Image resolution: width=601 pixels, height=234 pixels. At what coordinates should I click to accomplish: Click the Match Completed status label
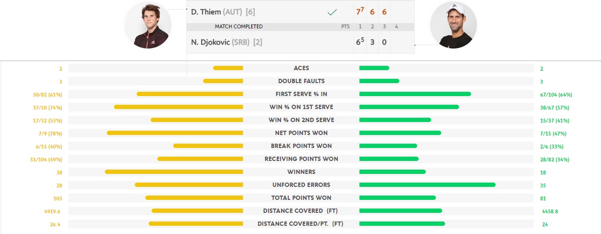(239, 26)
